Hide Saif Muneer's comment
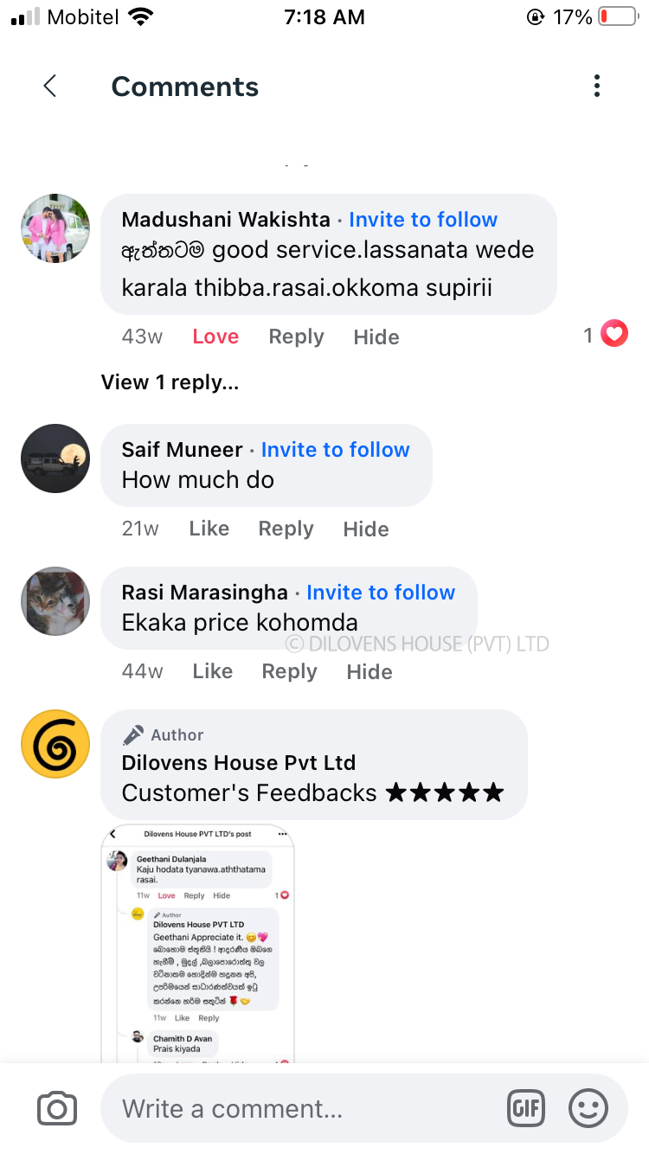The width and height of the screenshot is (649, 1154). click(x=366, y=529)
